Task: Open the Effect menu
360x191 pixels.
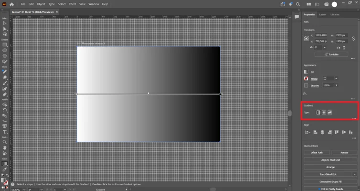Action: pos(72,4)
